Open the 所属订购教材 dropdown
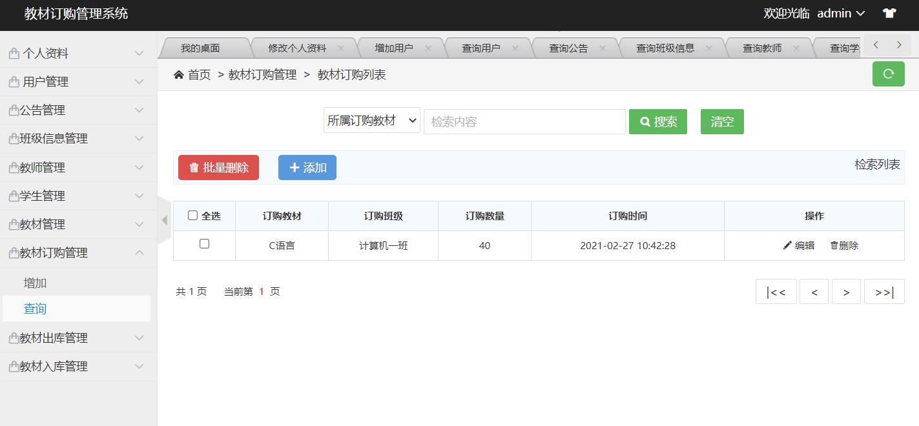 coord(371,120)
